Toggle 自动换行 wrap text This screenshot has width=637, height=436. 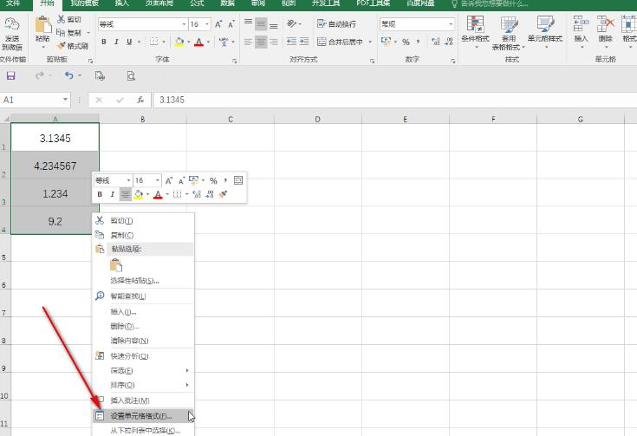point(336,24)
